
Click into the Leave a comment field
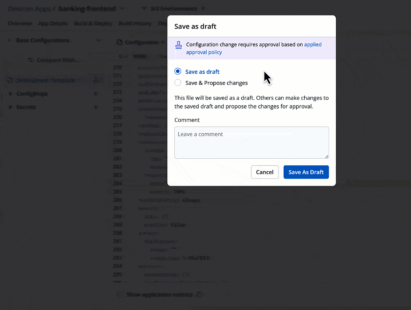(x=251, y=142)
